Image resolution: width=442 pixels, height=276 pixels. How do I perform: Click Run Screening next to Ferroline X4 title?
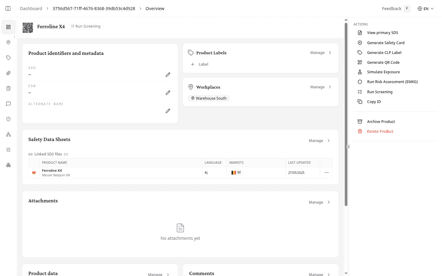pos(86,26)
